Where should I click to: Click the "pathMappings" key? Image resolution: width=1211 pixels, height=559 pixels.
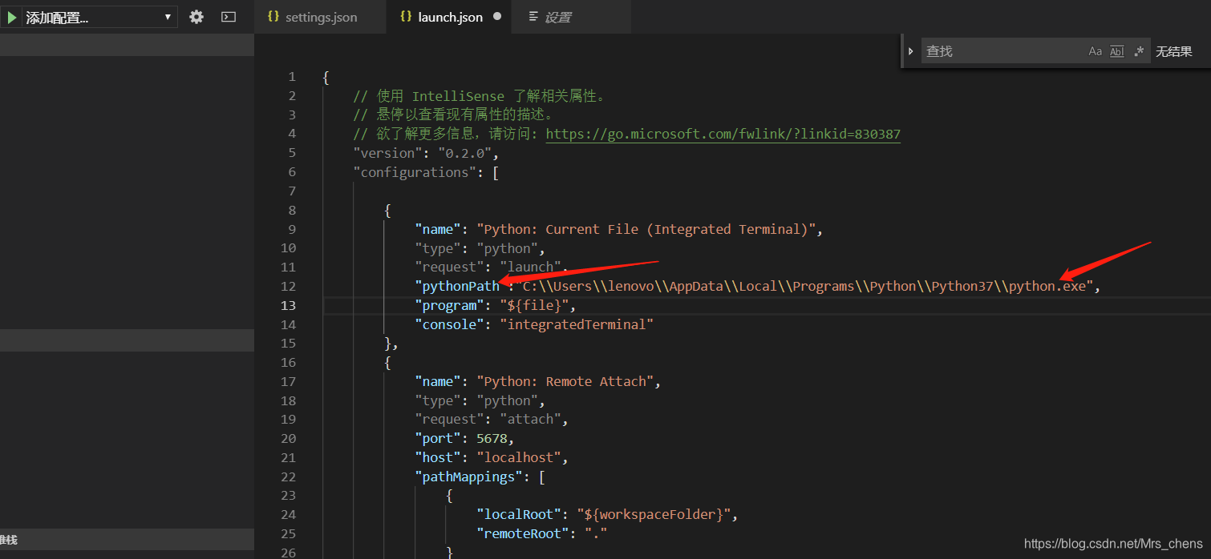[x=468, y=477]
